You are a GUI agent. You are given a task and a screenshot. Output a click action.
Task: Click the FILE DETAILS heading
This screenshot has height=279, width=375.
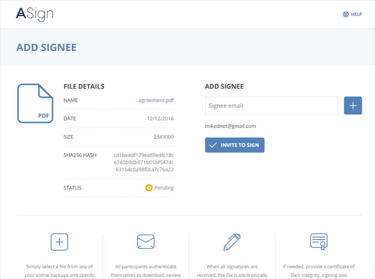pyautogui.click(x=84, y=86)
